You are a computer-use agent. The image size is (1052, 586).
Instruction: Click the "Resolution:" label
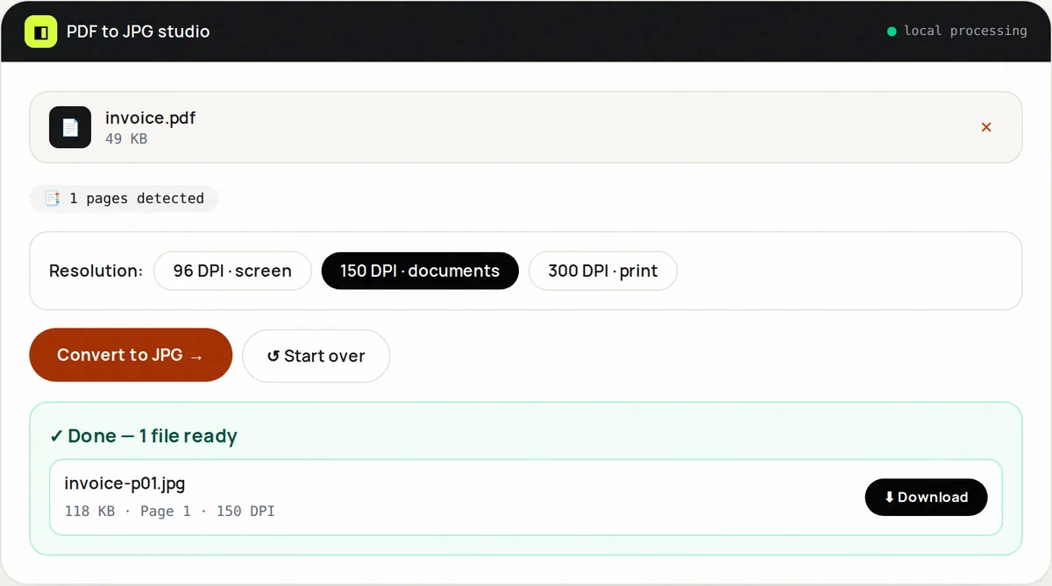[96, 271]
